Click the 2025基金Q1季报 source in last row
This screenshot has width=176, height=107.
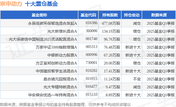pos(161,95)
